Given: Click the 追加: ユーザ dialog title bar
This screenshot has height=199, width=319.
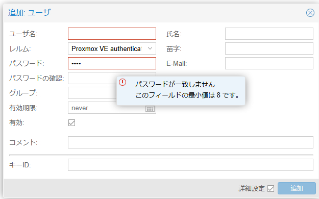Looking at the screenshot, I should (x=155, y=13).
